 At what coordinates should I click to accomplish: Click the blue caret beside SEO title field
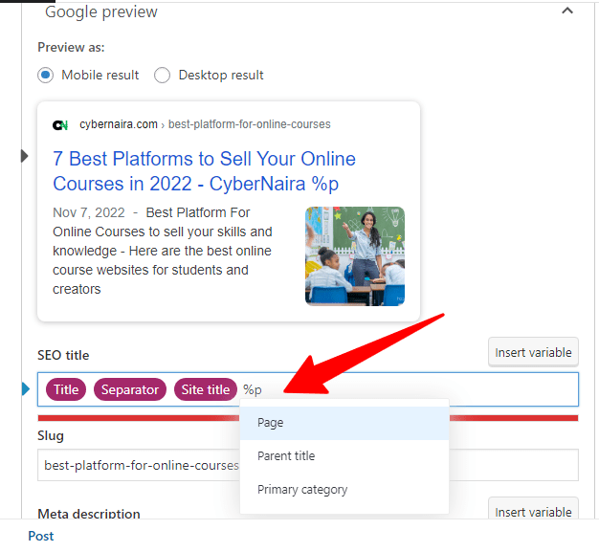pos(26,389)
